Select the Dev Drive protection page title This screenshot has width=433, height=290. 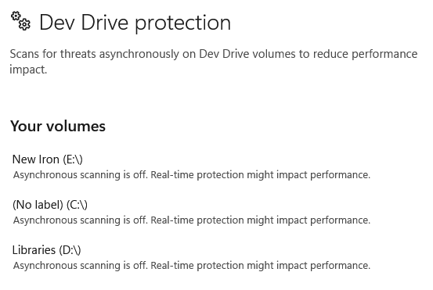pos(135,23)
